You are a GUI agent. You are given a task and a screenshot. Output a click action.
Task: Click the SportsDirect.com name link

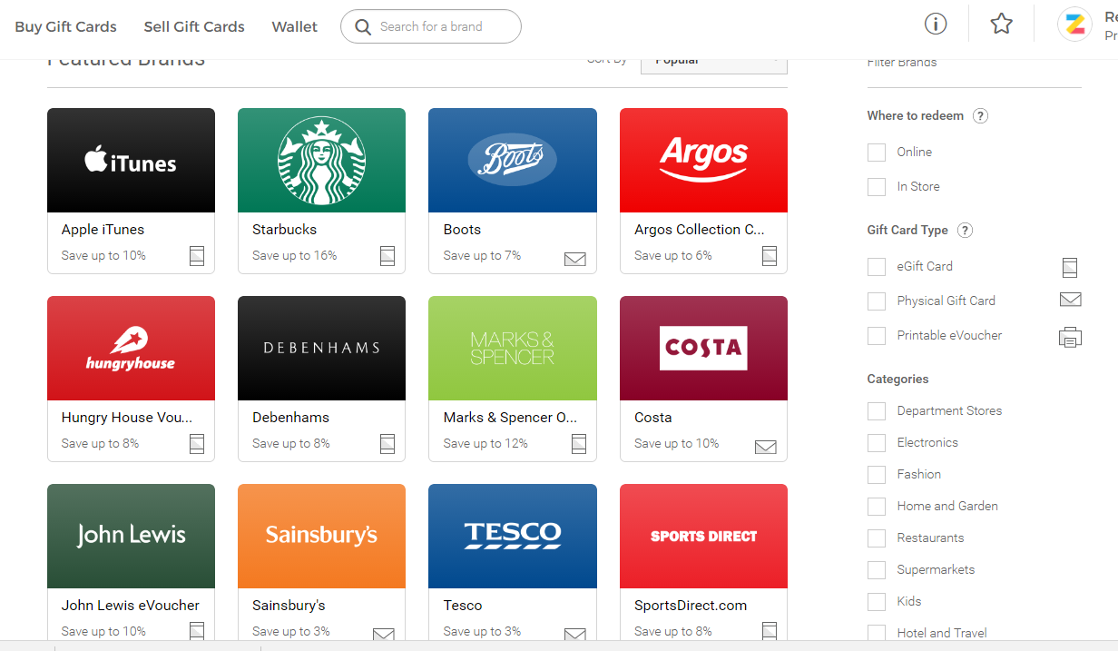(691, 606)
